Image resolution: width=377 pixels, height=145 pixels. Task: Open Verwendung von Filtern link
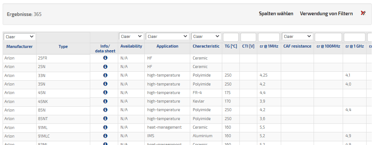pos(326,14)
